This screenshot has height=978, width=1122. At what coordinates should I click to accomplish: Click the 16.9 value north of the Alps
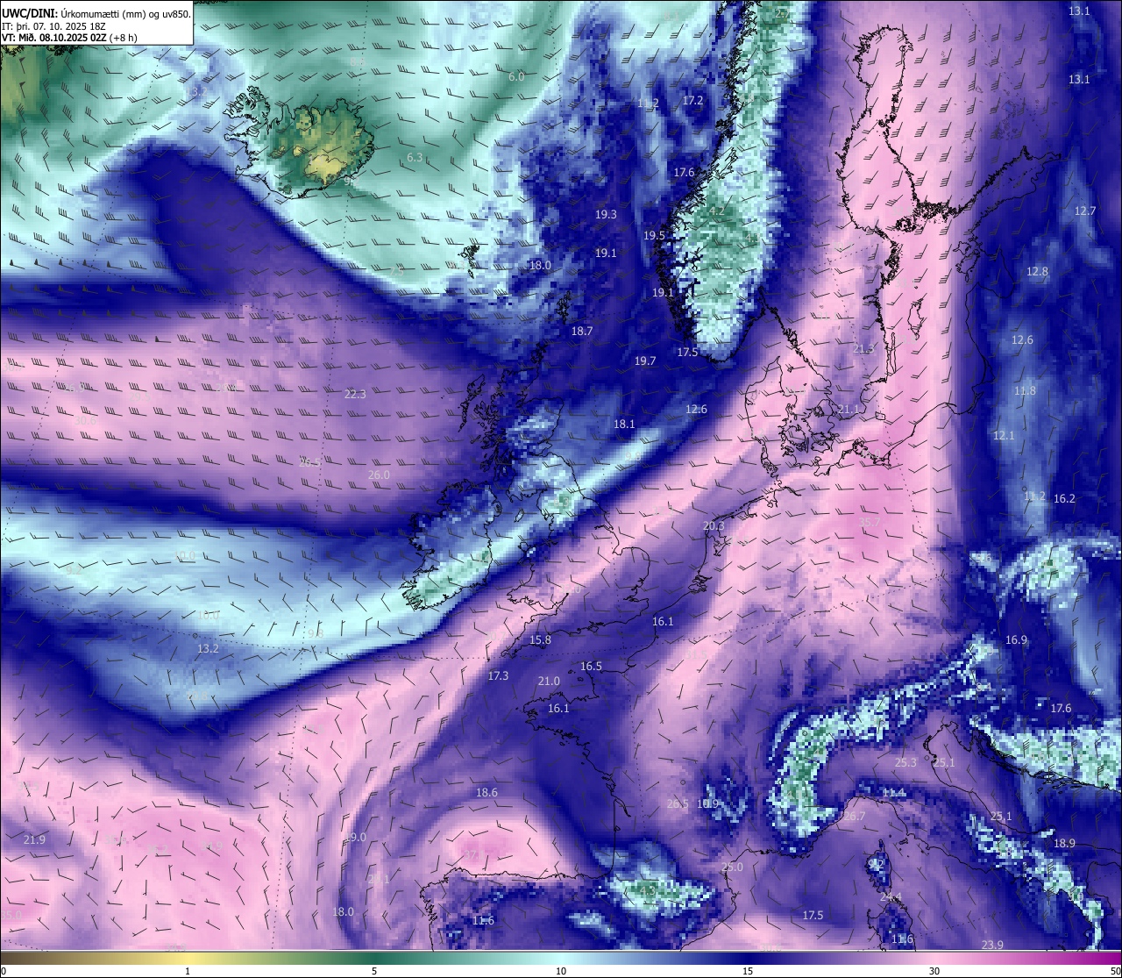coord(1016,640)
